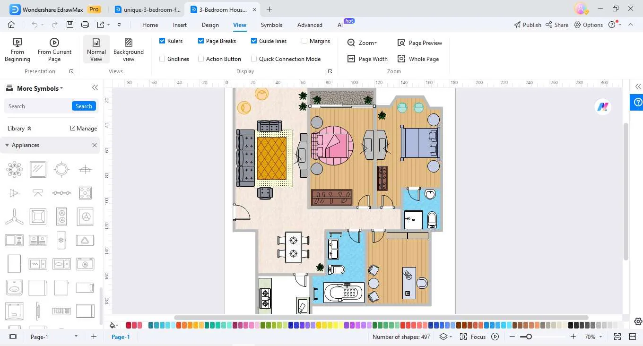Uncheck the Rulers checkbox
The width and height of the screenshot is (643, 346).
pyautogui.click(x=162, y=41)
